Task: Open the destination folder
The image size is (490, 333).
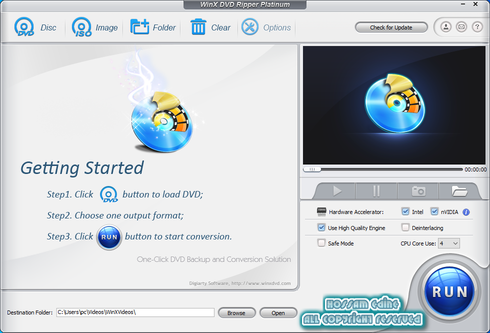Action: [x=278, y=312]
